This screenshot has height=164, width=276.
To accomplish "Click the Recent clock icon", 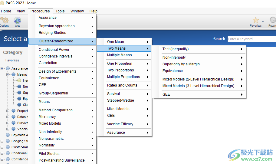I will 273,20.
